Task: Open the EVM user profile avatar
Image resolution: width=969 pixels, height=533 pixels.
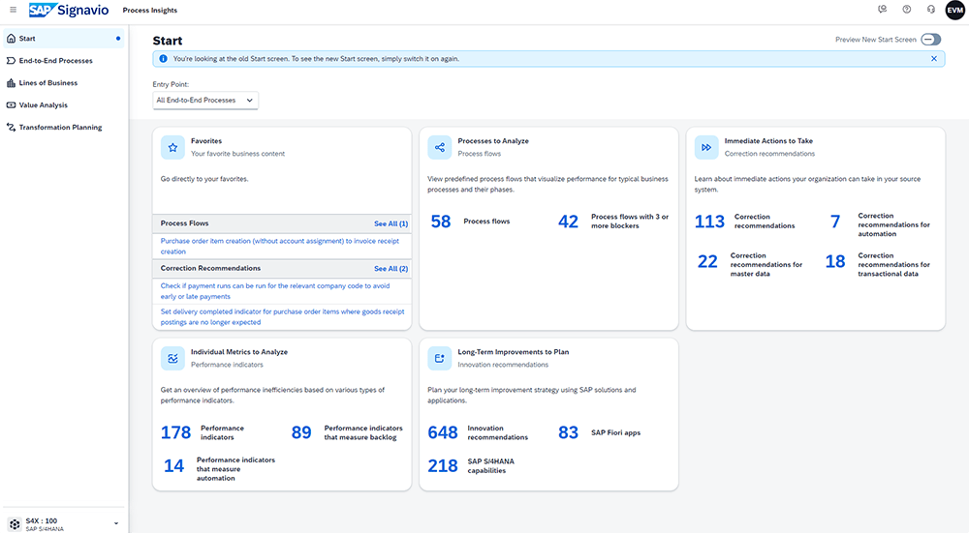Action: click(954, 10)
